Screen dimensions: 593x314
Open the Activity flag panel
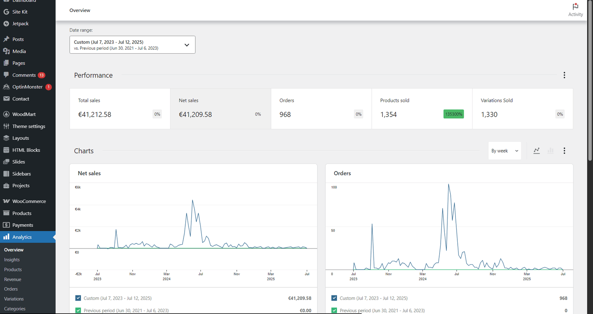[x=575, y=10]
